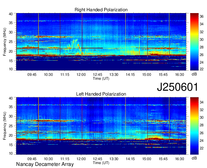
Task: Click the 12:45 time tick on the bottom plot
Action: 97,159
